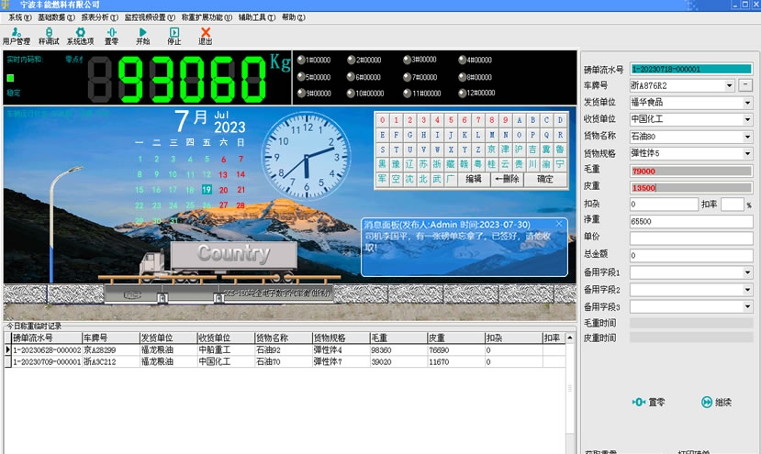Click the 4#00000 indicator light
This screenshot has width=761, height=454.
click(463, 60)
